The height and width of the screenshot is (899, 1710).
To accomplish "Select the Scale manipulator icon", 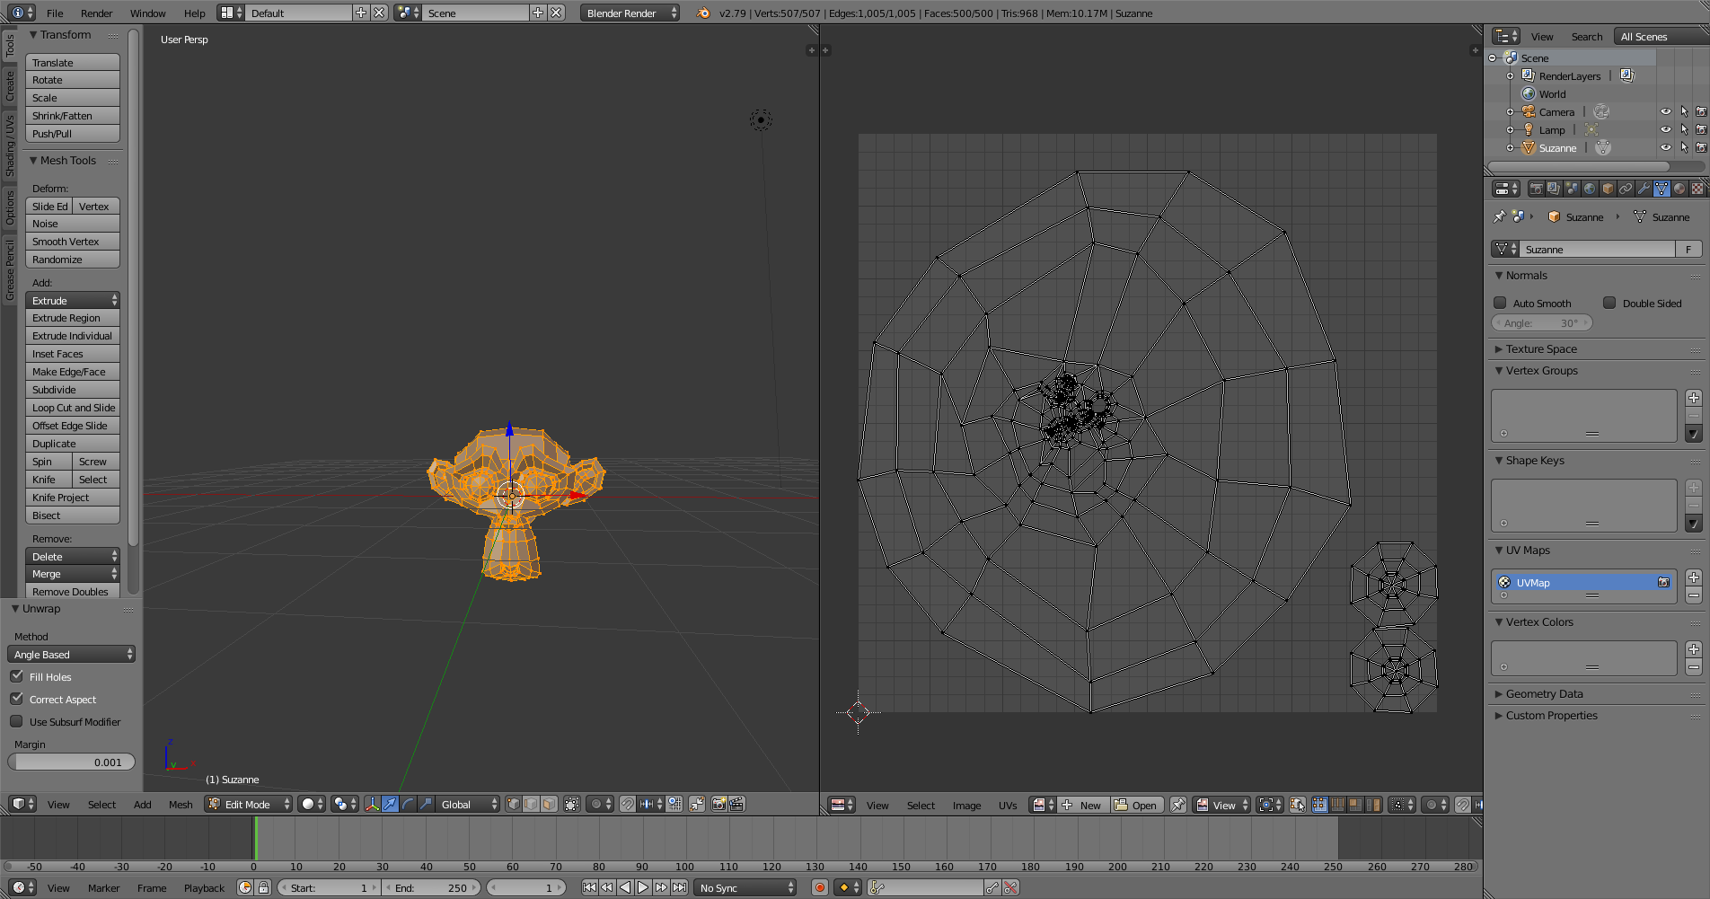I will coord(427,804).
